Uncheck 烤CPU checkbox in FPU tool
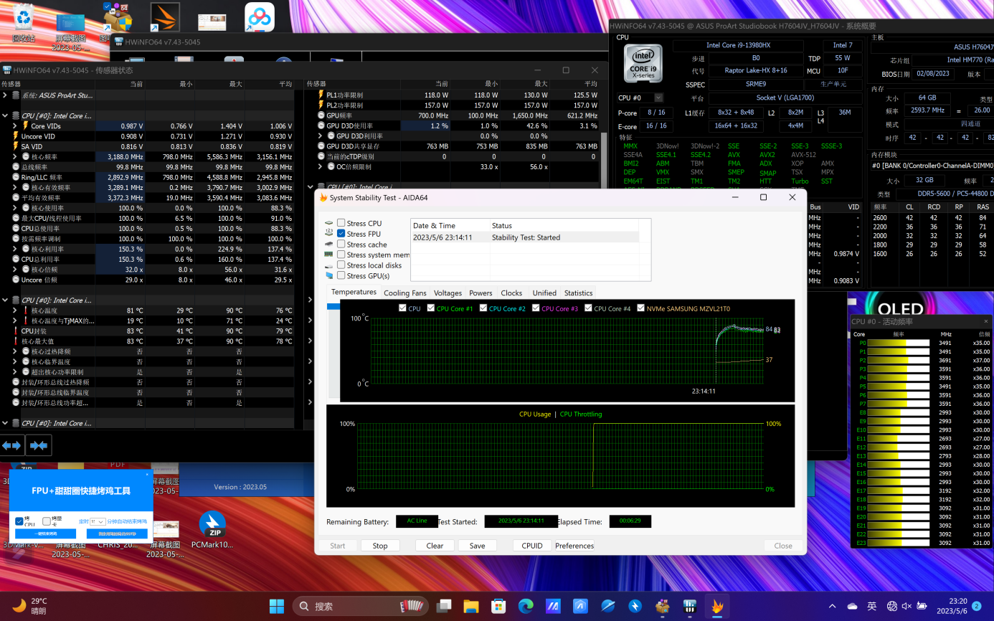This screenshot has width=994, height=621. tap(19, 521)
